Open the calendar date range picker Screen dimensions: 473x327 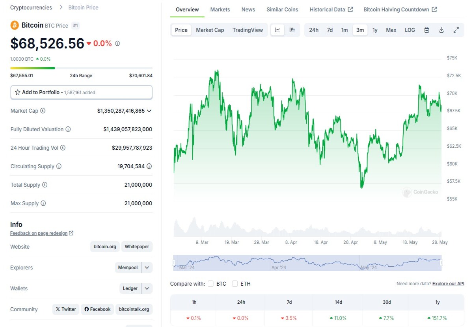[x=426, y=30]
